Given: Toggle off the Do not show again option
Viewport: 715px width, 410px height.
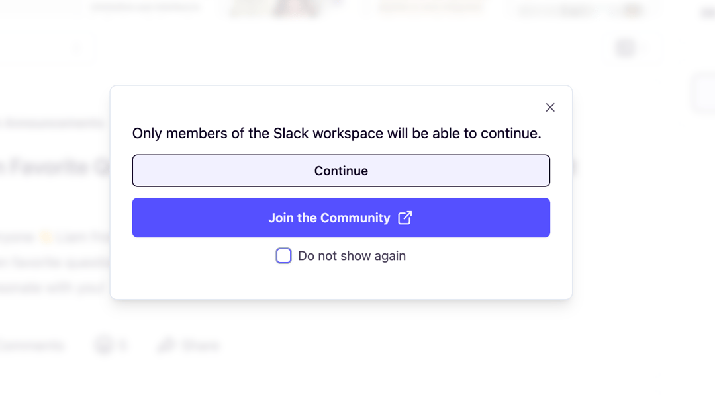Looking at the screenshot, I should pos(283,255).
